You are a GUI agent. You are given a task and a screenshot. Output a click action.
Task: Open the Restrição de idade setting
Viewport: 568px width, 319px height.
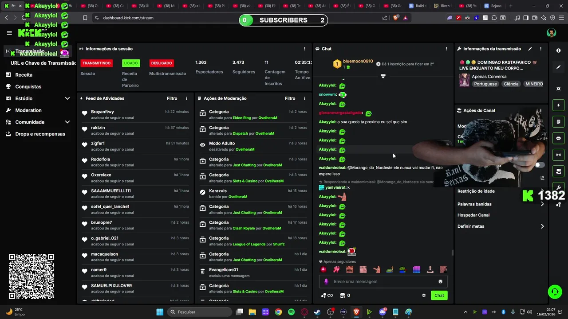[476, 191]
